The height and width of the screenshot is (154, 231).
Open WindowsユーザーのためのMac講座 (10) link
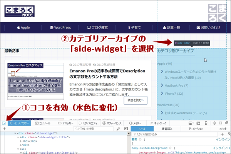pos(190,75)
